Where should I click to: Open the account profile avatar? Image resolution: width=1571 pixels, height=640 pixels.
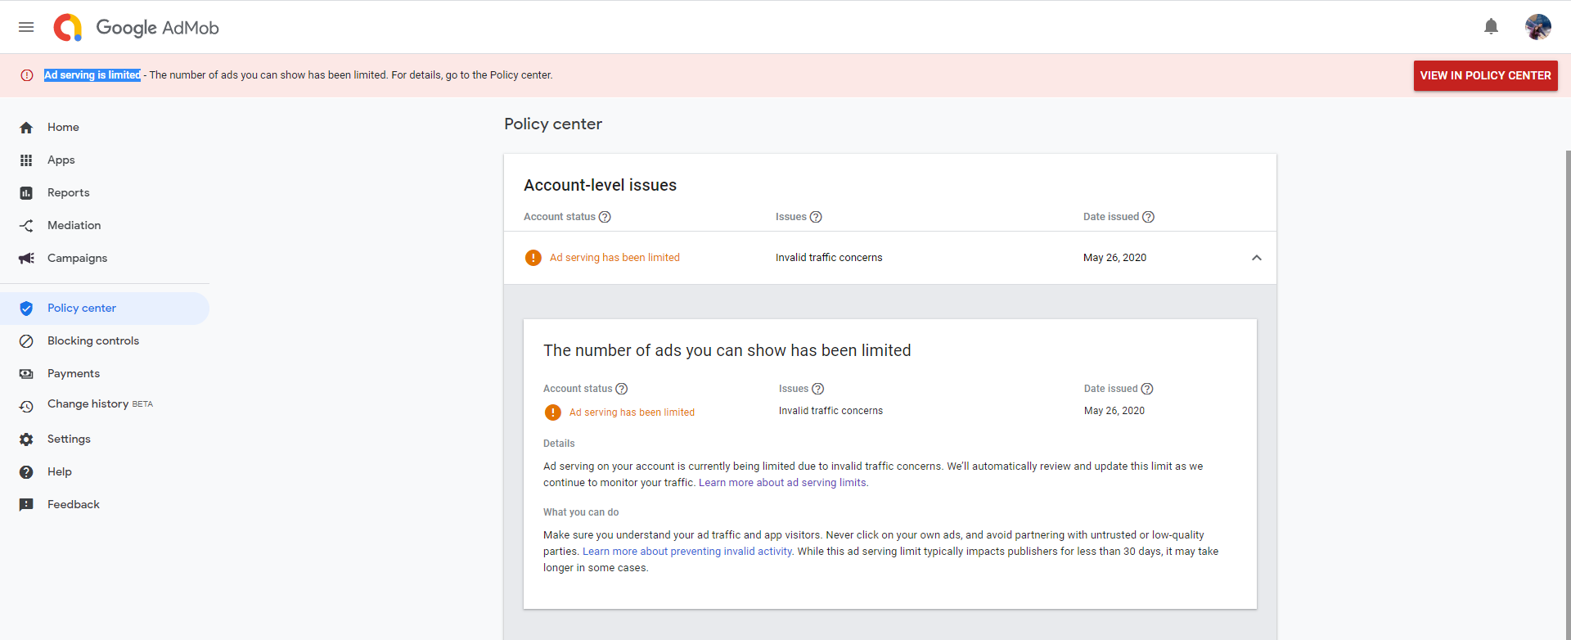coord(1537,27)
